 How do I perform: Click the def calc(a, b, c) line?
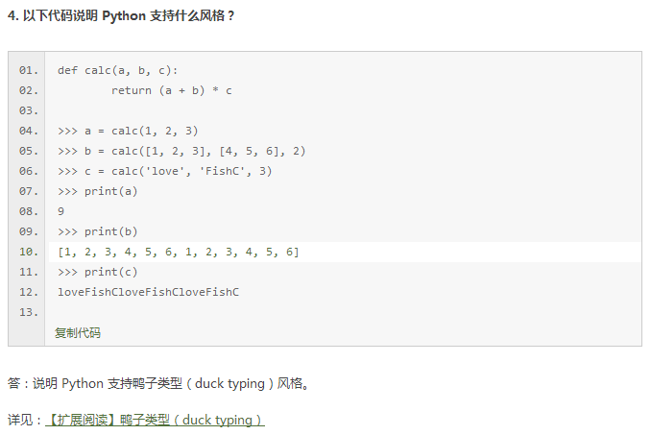(118, 70)
